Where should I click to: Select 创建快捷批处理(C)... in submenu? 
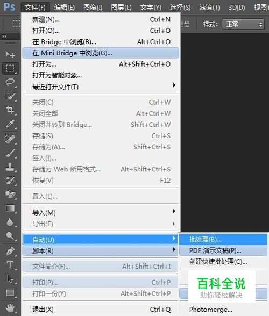pos(223,262)
